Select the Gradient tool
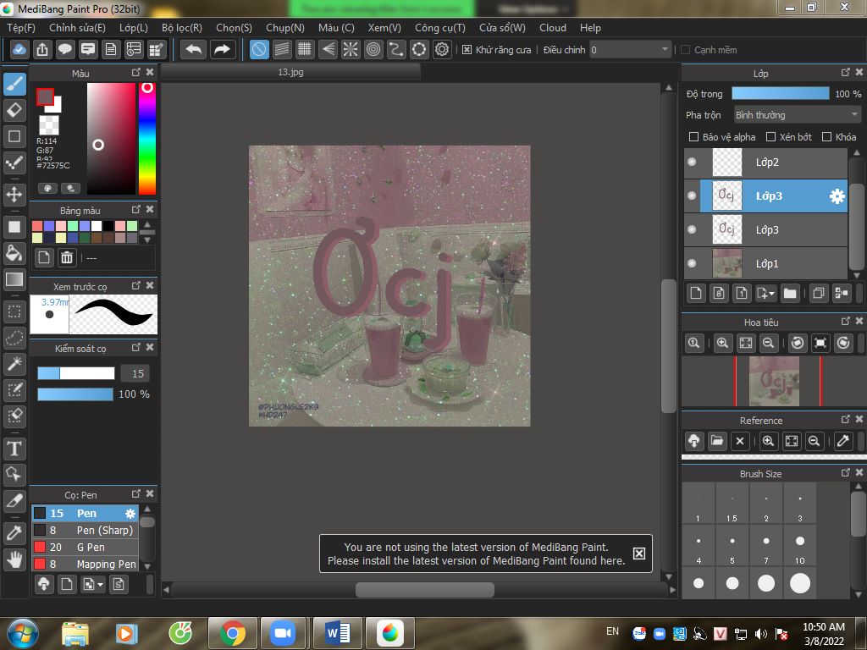867x650 pixels. (x=14, y=279)
